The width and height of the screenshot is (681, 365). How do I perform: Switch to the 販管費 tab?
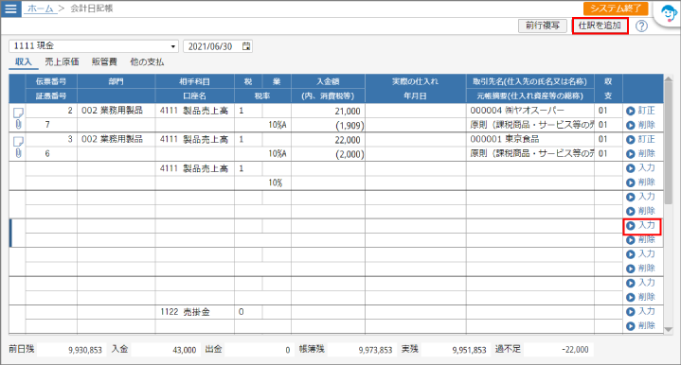[x=104, y=61]
